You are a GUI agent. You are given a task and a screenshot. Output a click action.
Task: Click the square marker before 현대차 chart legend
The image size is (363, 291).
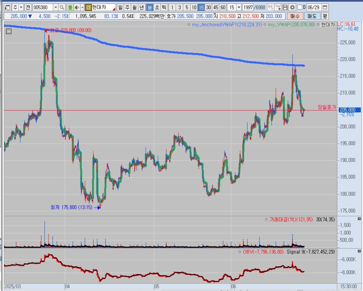tap(318, 25)
